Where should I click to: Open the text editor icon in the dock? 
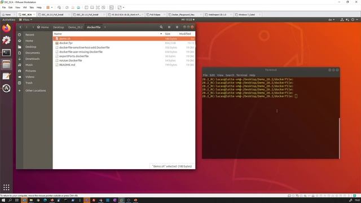(x=6, y=76)
